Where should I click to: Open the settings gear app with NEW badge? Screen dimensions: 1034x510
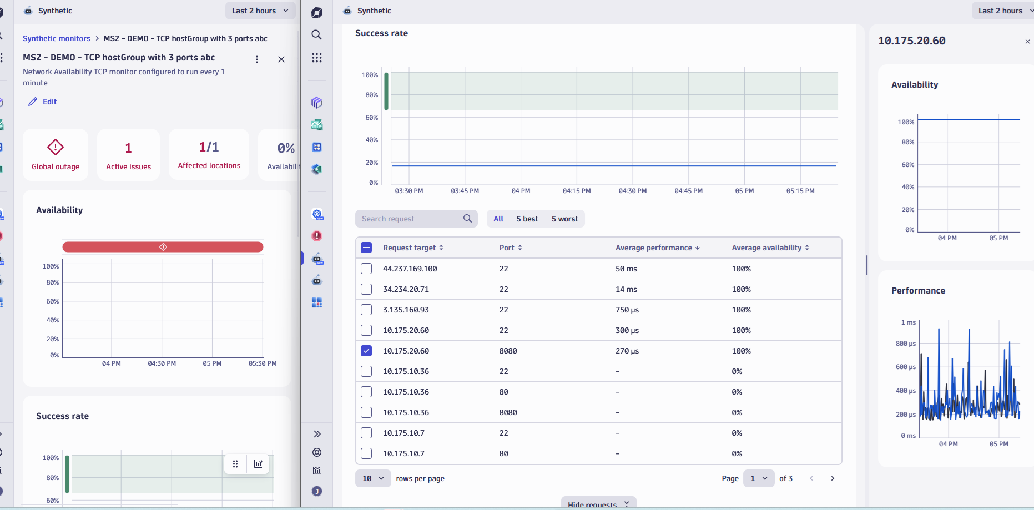(317, 214)
